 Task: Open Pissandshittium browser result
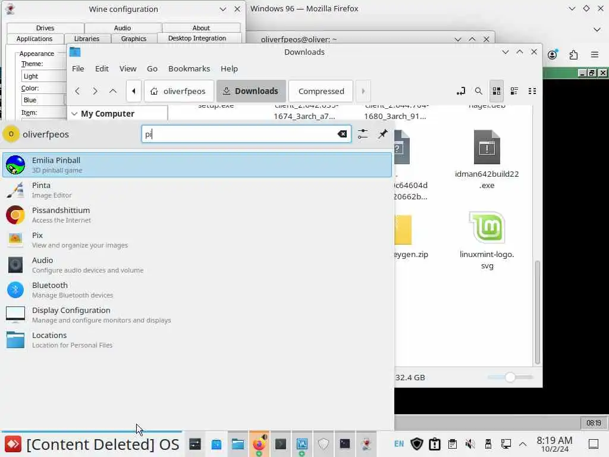tap(197, 215)
